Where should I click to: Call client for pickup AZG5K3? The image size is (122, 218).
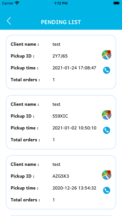[106, 190]
